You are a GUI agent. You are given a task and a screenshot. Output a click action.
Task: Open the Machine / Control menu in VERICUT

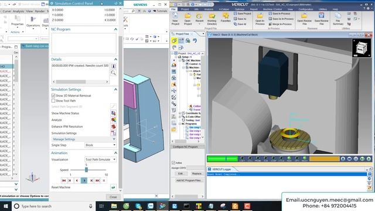click(272, 9)
